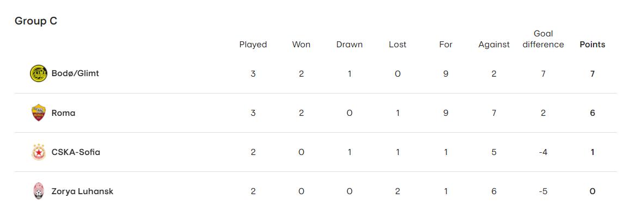
Task: Click Bodø/Glimt's points total of 7
Action: click(592, 73)
